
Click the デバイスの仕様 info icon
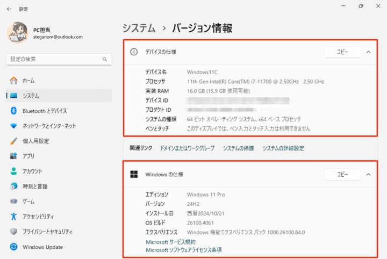[134, 52]
